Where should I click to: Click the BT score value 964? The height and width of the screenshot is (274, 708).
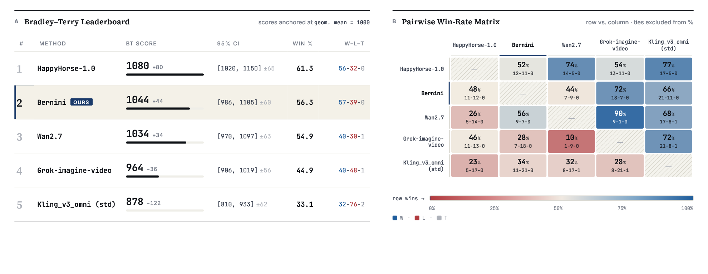pos(135,168)
